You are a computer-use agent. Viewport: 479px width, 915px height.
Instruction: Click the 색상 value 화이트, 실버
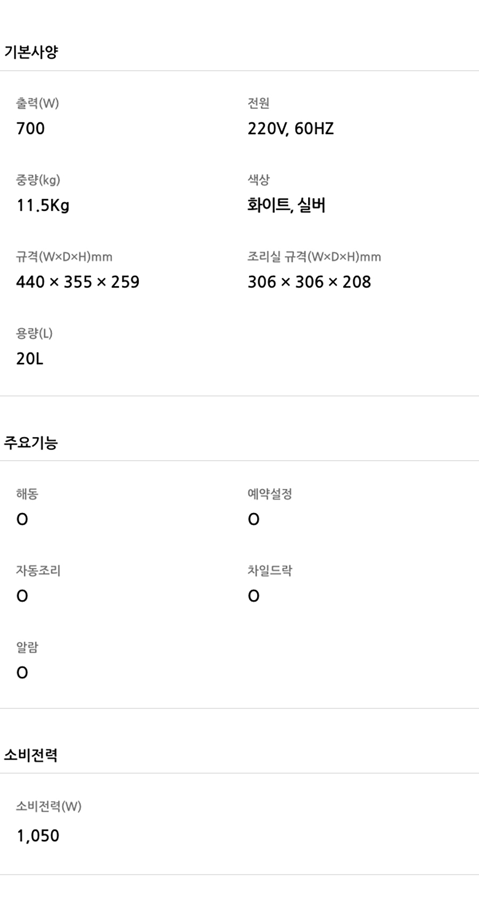click(286, 205)
